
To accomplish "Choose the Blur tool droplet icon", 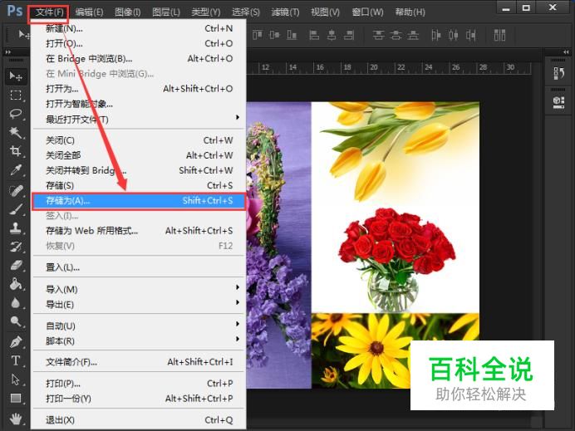I will pyautogui.click(x=16, y=303).
